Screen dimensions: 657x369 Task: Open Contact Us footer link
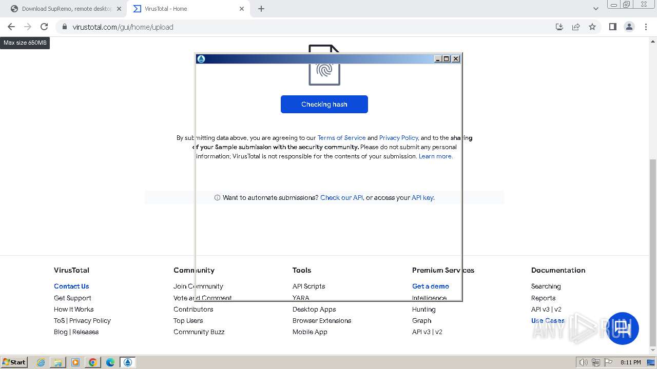(x=71, y=286)
